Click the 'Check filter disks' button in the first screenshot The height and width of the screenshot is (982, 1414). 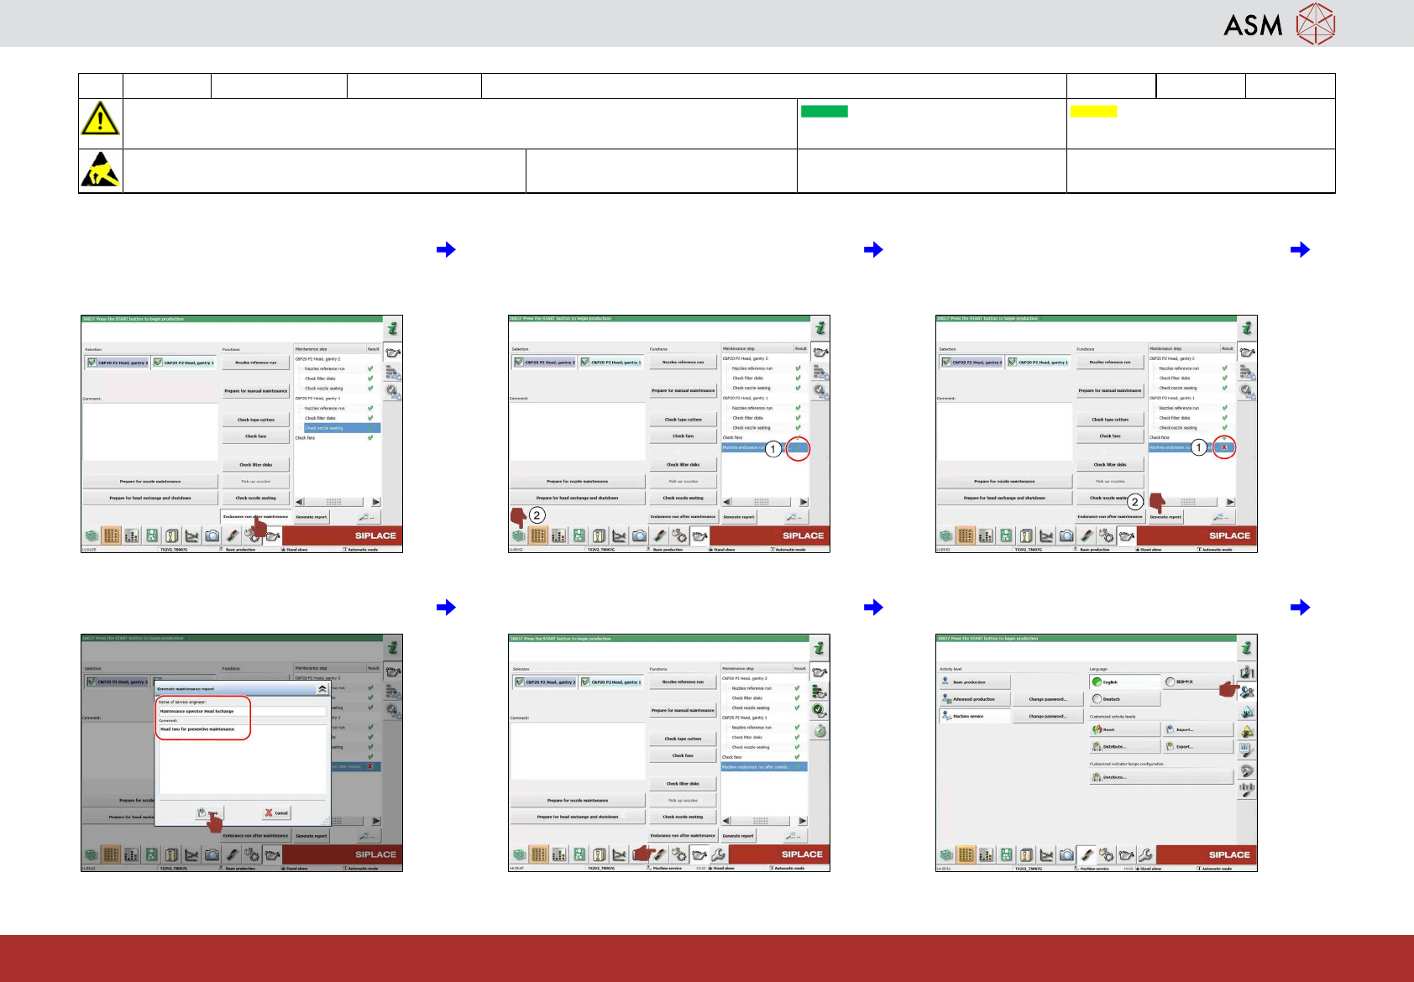pyautogui.click(x=256, y=465)
